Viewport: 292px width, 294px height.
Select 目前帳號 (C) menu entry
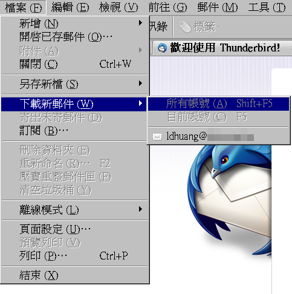218,117
